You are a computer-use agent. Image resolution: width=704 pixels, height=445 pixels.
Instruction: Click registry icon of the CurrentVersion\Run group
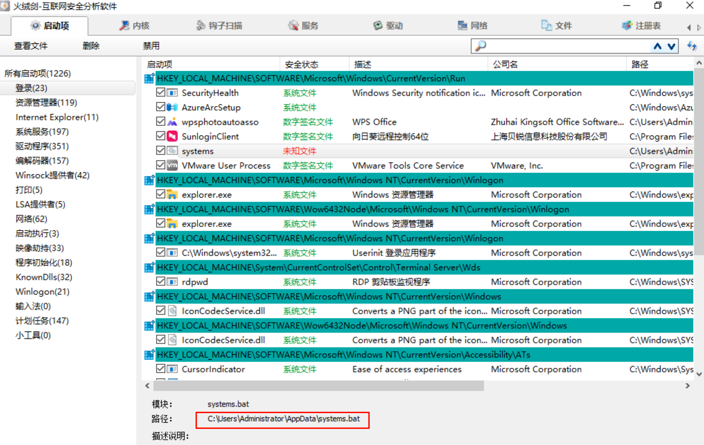pyautogui.click(x=149, y=78)
